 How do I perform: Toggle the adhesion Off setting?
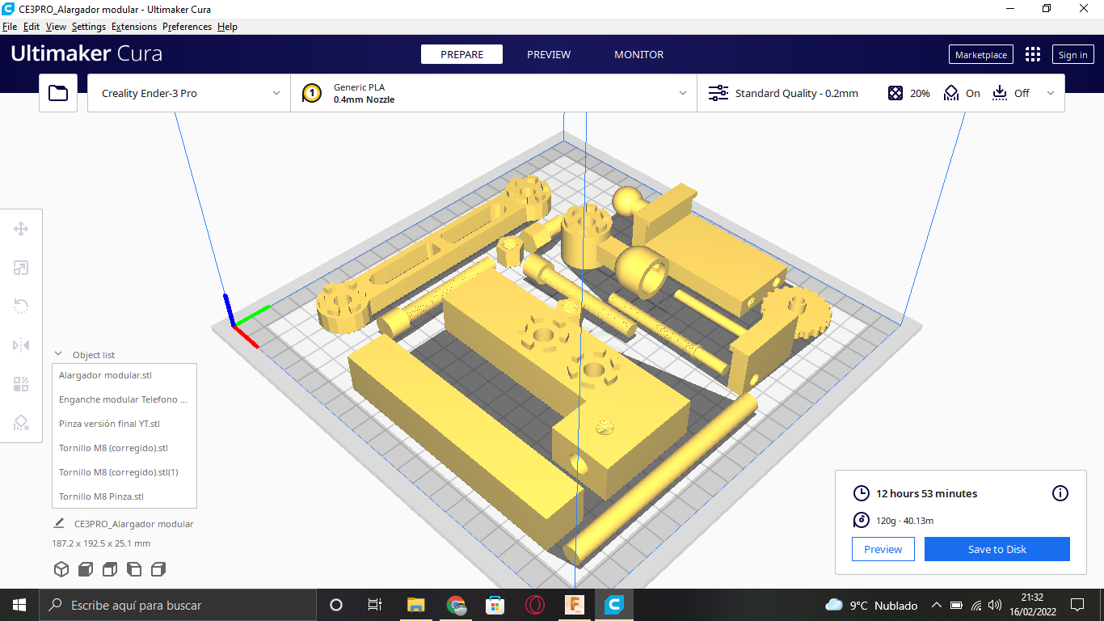tap(1010, 93)
